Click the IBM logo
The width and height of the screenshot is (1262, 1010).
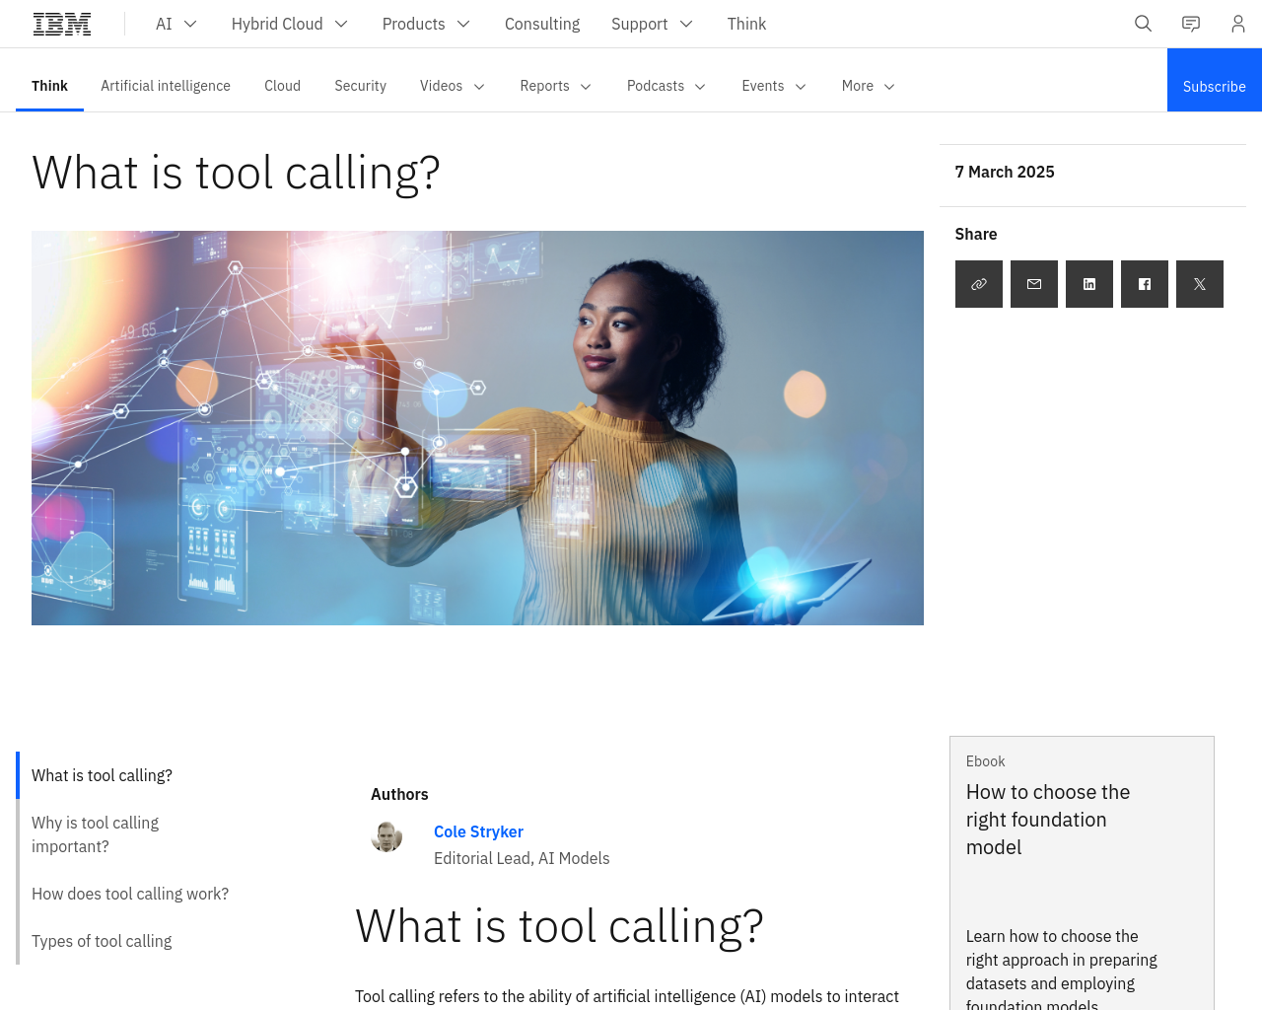tap(62, 24)
